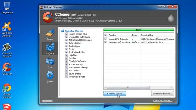Close the Piriform CCleaner window
This screenshot has width=196, height=110.
tap(172, 6)
